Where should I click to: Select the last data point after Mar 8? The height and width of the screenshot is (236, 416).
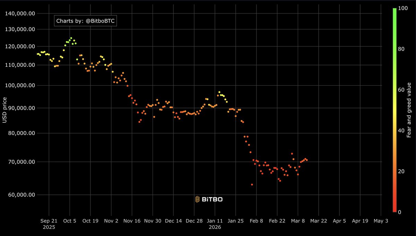307,160
